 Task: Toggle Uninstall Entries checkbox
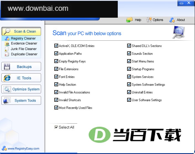[129, 92]
